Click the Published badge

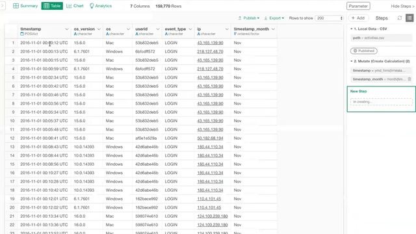[x=364, y=51]
